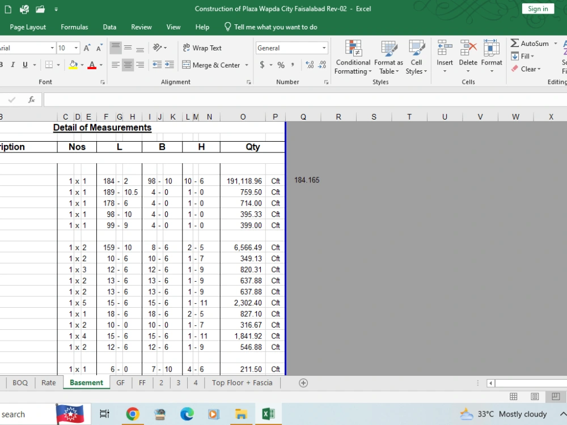Screen dimensions: 567x425
Task: Switch to the Rate sheet tab
Action: pos(48,382)
